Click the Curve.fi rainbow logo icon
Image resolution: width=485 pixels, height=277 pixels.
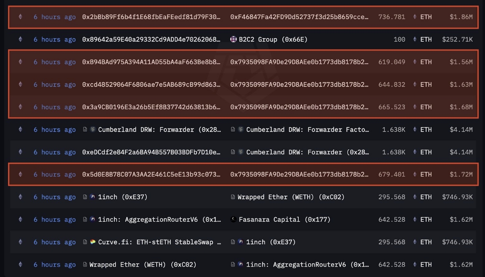point(93,242)
